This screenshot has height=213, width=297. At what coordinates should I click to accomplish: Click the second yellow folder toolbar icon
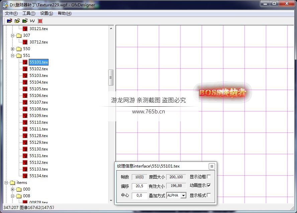[17, 21]
